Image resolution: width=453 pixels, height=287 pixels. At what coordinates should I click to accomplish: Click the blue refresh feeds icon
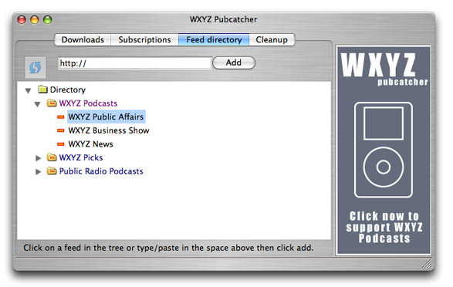[x=35, y=67]
